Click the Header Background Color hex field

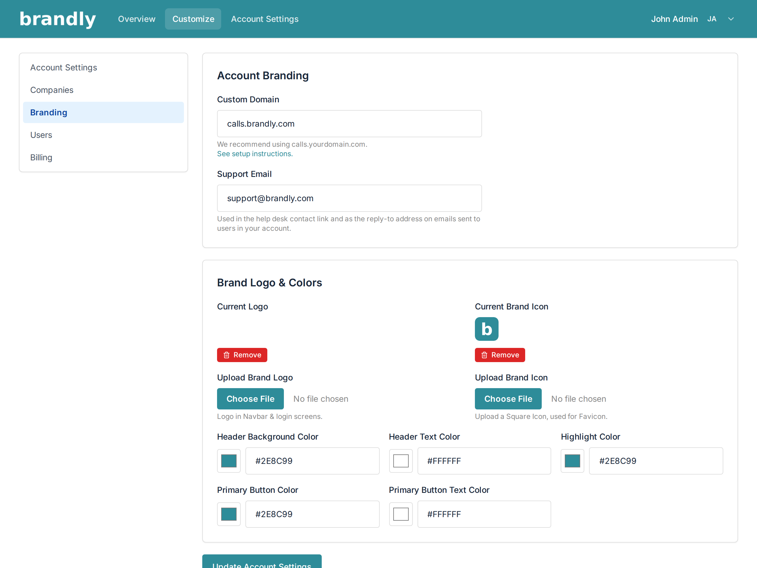click(312, 461)
